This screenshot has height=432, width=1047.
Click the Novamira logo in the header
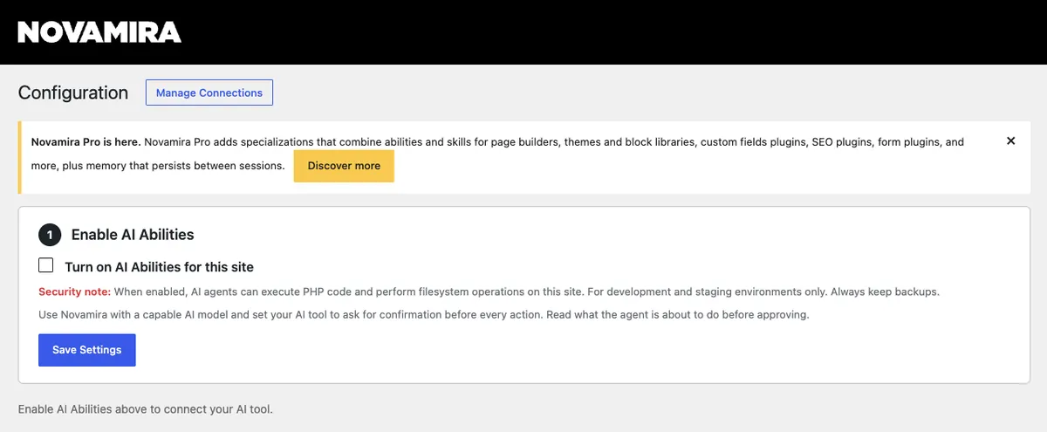click(x=99, y=32)
